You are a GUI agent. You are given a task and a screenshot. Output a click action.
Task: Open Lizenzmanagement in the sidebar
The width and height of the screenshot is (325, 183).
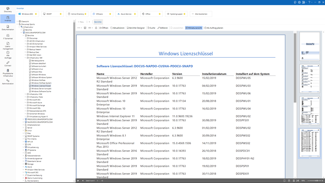(x=8, y=45)
